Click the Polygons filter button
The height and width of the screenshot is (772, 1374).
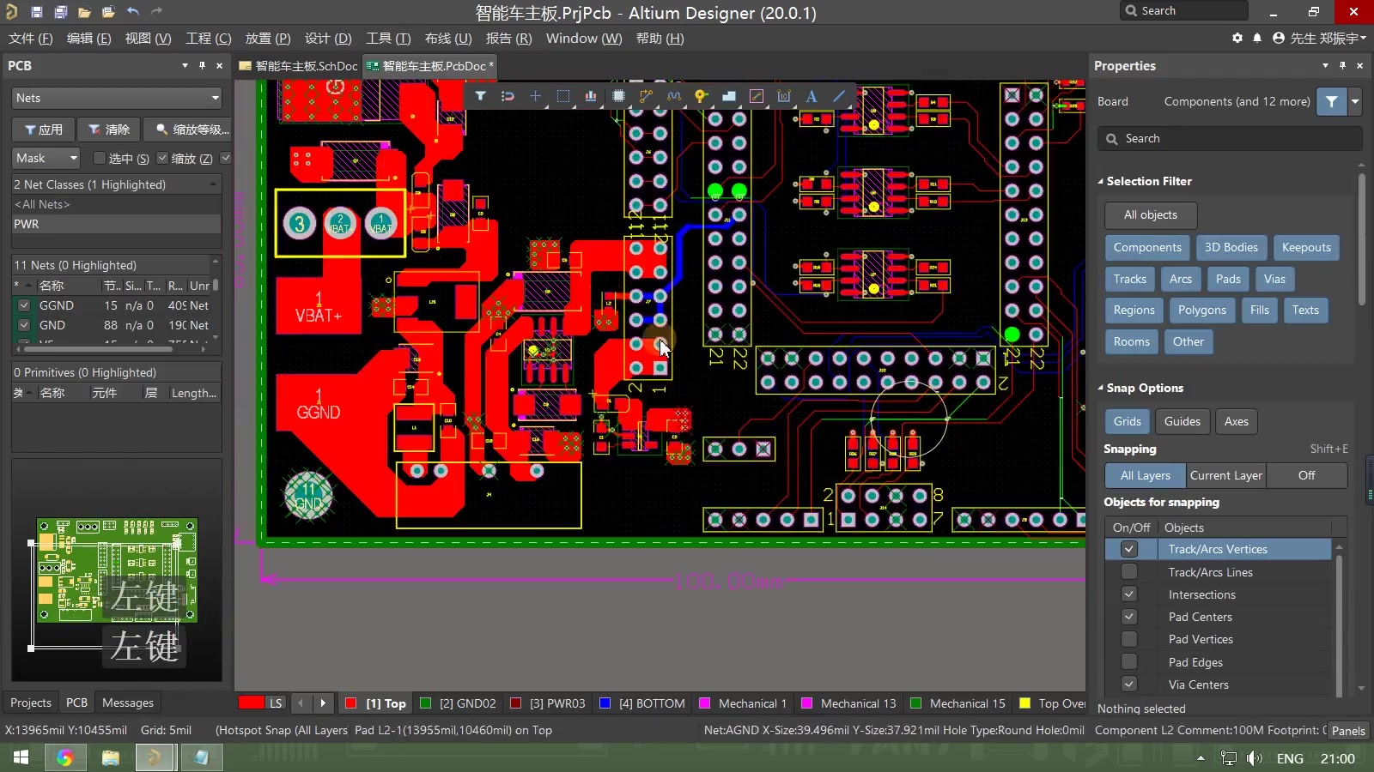point(1202,310)
